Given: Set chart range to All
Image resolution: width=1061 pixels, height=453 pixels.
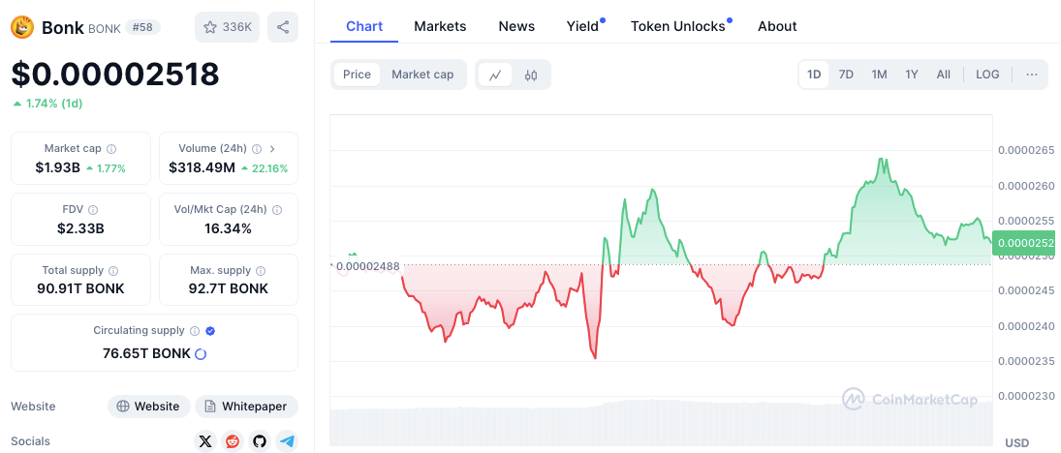Looking at the screenshot, I should click(943, 75).
